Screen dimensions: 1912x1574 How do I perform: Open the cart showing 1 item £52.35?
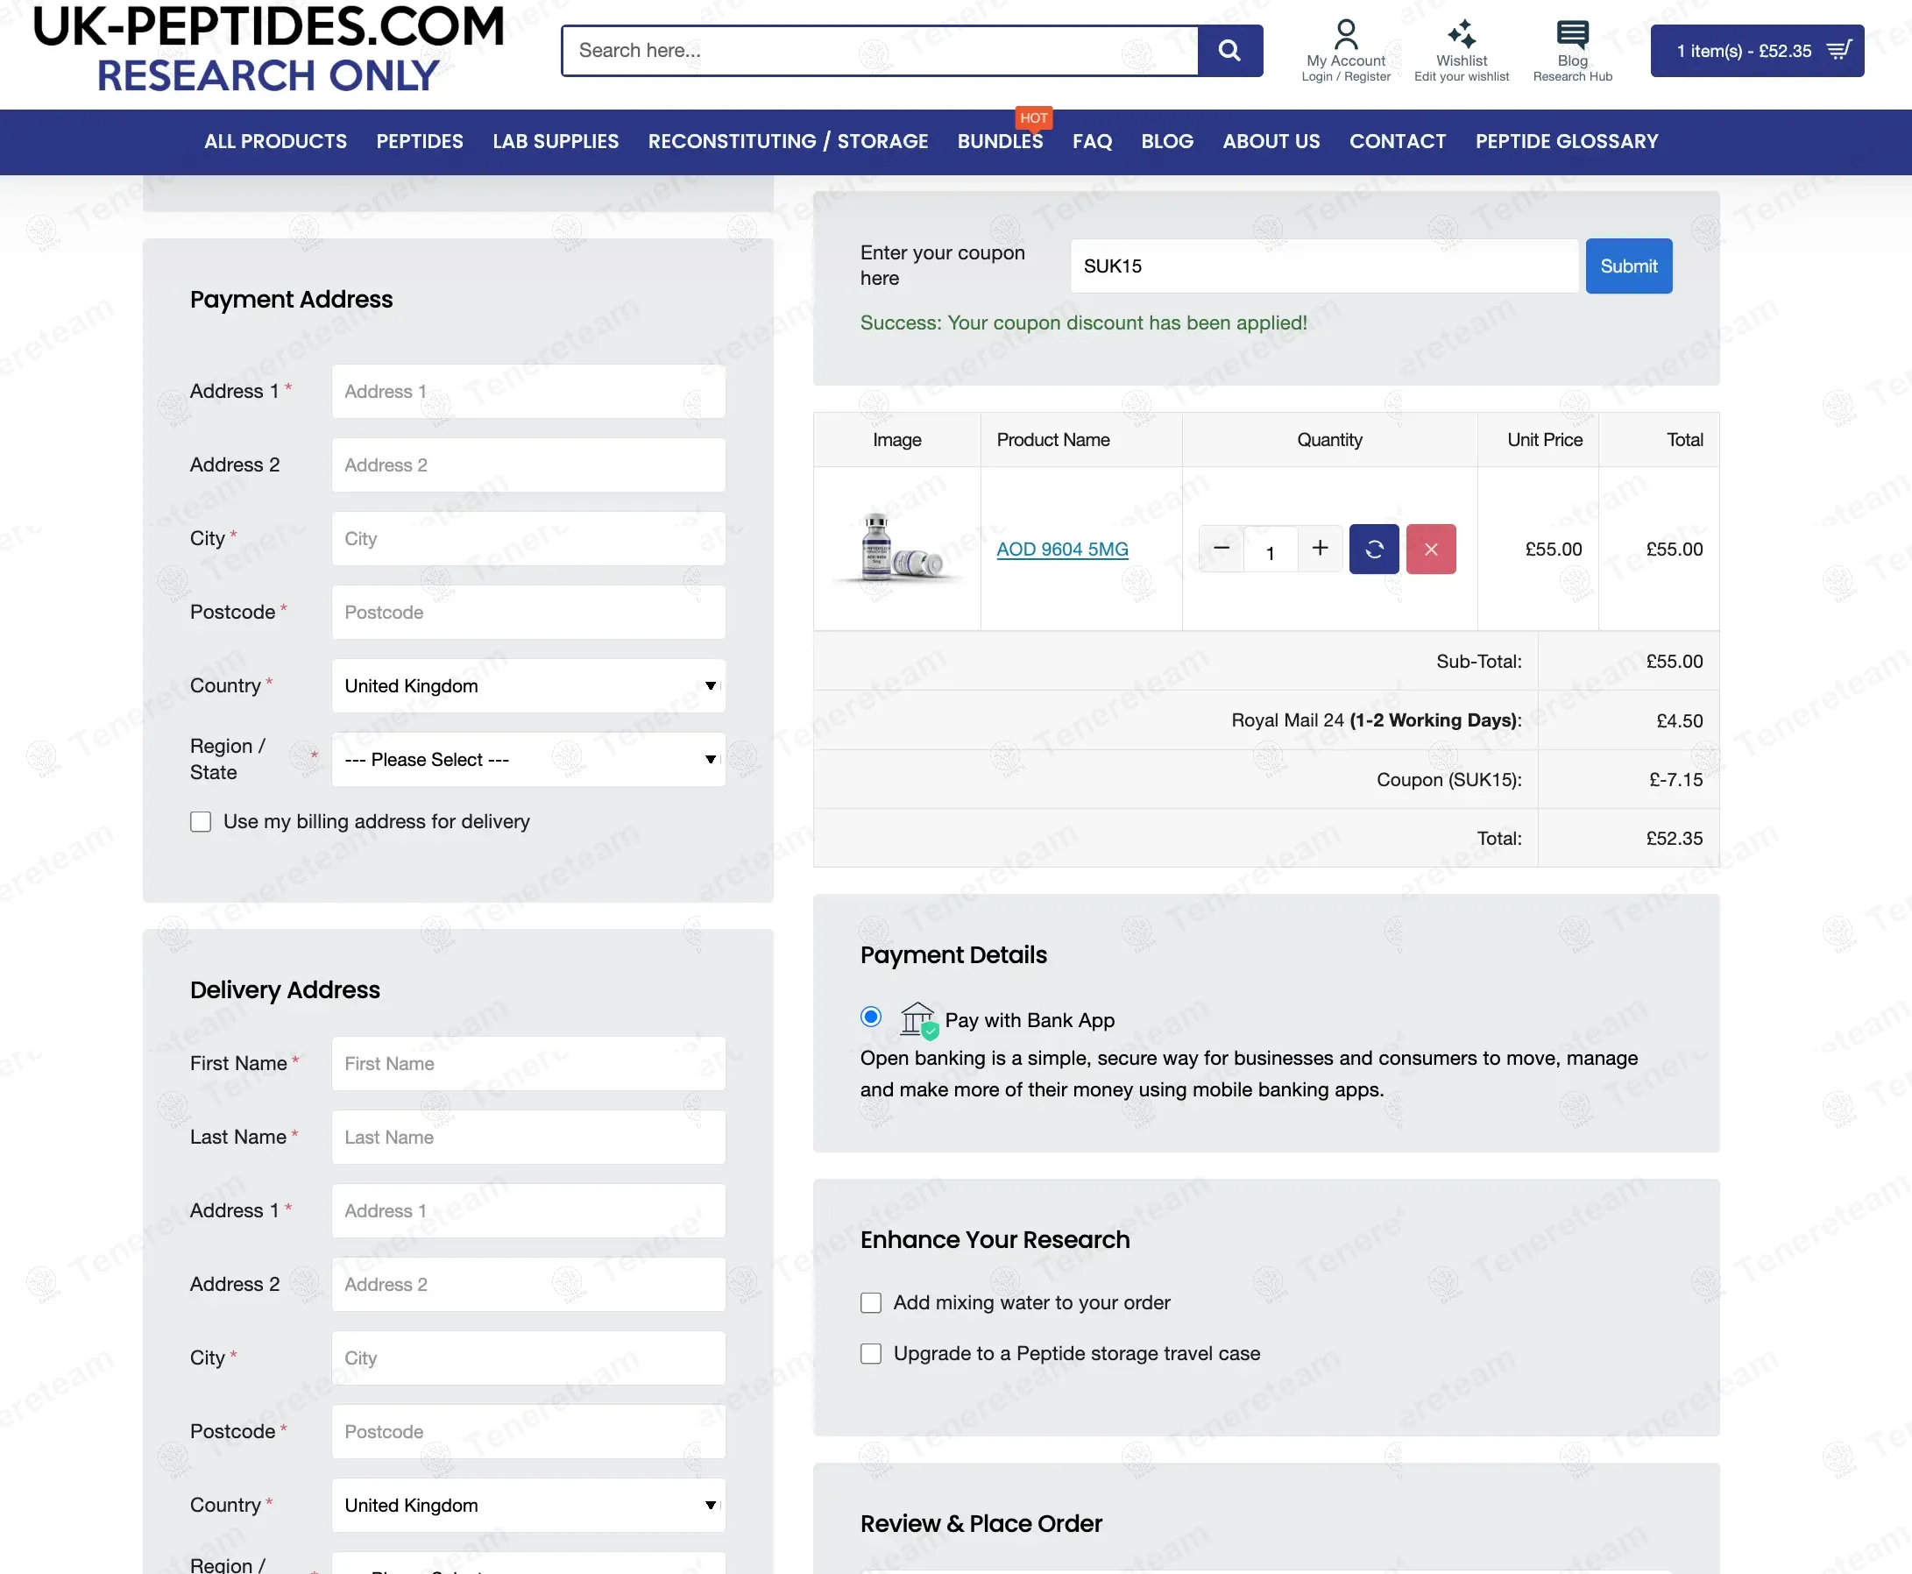(1756, 51)
